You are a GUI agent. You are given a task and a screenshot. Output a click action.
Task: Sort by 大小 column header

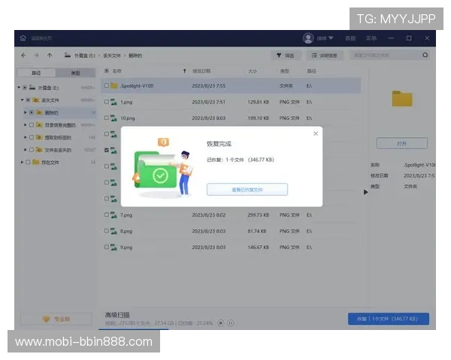[x=253, y=71]
